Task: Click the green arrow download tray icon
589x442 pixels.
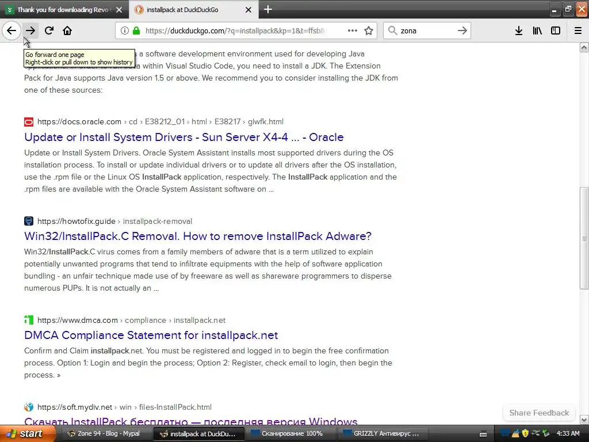Action: (546, 433)
